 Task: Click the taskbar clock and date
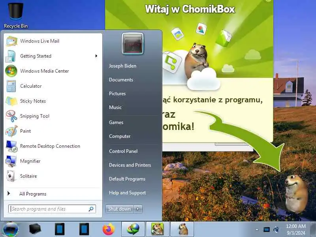296,229
